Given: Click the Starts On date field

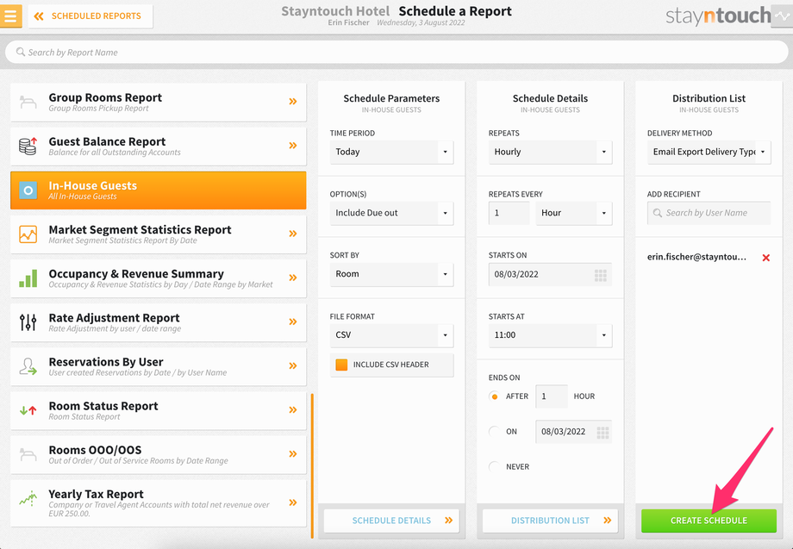Looking at the screenshot, I should click(550, 274).
